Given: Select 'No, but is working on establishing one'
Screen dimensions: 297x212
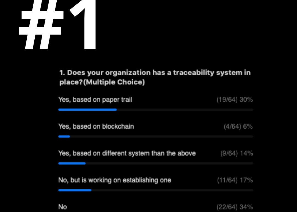Looking at the screenshot, I should (115, 180).
